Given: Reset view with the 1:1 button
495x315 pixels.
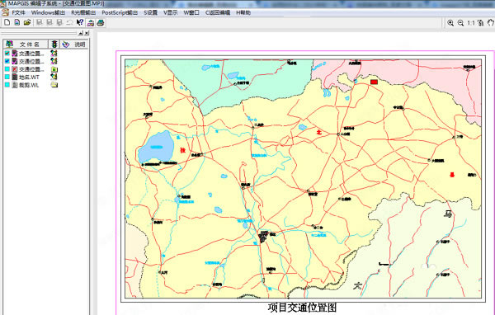Looking at the screenshot, I should (471, 23).
